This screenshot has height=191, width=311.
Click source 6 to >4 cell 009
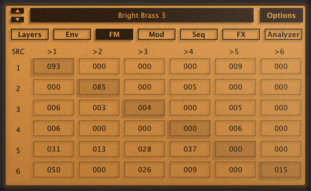[190, 170]
